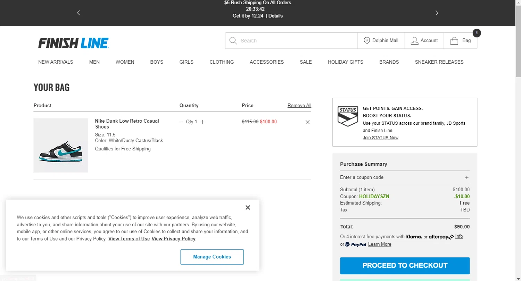
Task: Click into the Search input field
Action: point(297,41)
